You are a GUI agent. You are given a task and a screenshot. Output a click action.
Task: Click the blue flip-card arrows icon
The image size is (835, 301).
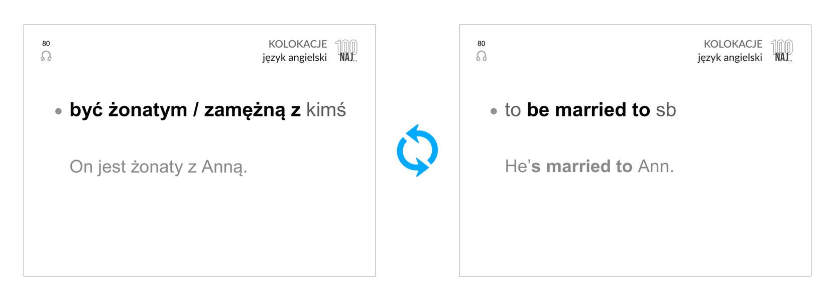pyautogui.click(x=417, y=150)
